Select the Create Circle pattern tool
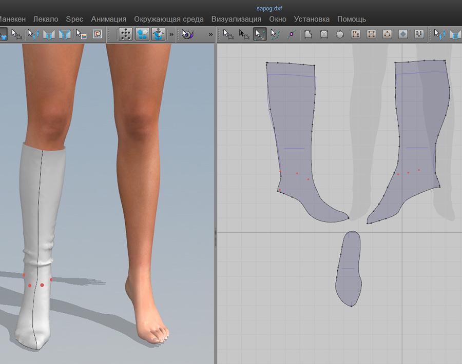 click(x=340, y=34)
